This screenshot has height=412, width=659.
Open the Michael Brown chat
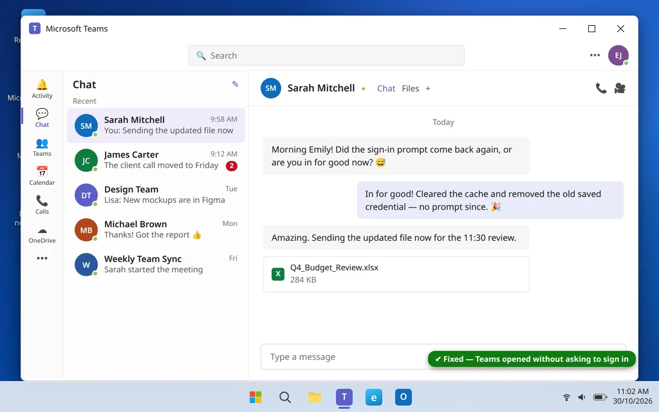(156, 230)
